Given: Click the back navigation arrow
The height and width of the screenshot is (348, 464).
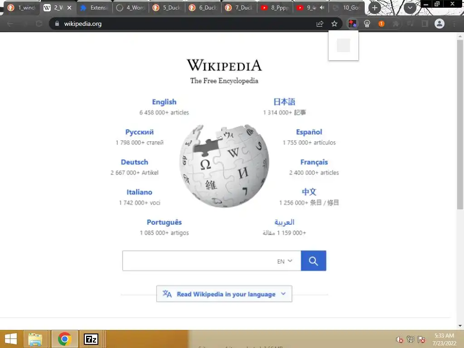Looking at the screenshot, I should (x=10, y=24).
